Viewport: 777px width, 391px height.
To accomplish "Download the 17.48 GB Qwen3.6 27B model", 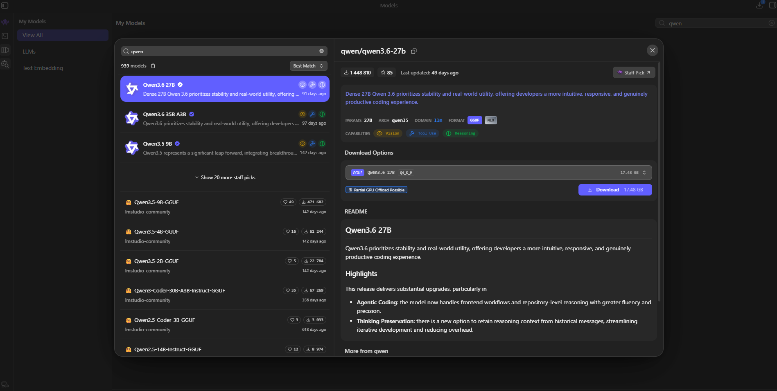I will coord(615,190).
